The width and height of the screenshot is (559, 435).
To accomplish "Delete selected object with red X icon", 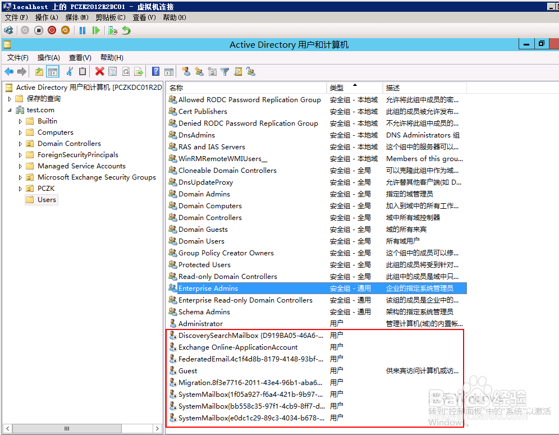I will [x=99, y=72].
